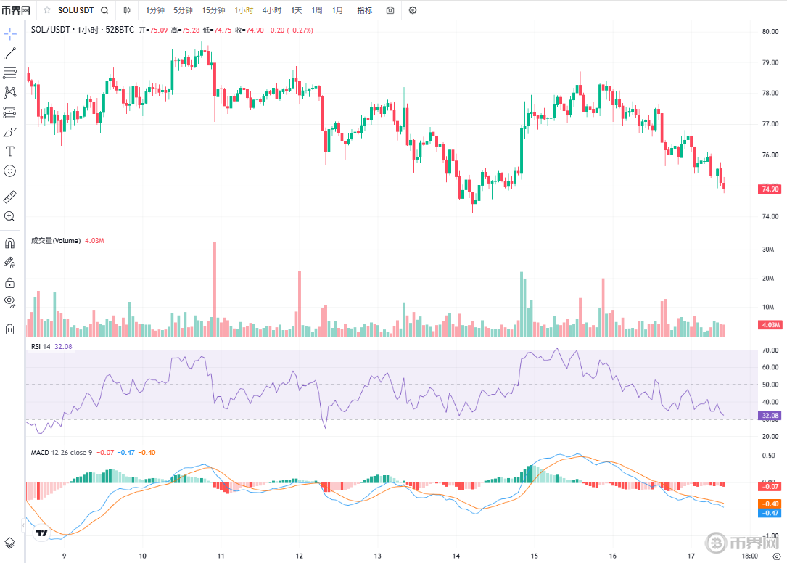Click the 18:00 time axis label
This screenshot has height=563, width=787.
click(x=750, y=556)
